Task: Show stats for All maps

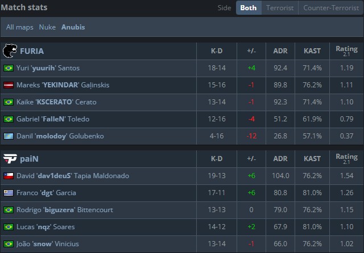Action: [x=20, y=27]
